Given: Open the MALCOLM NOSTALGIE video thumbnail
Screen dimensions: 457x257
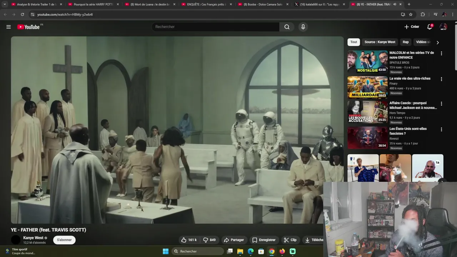Looking at the screenshot, I should pyautogui.click(x=367, y=62).
